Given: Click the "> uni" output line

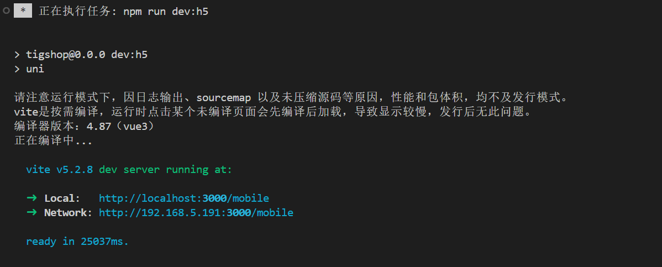Looking at the screenshot, I should tap(35, 69).
